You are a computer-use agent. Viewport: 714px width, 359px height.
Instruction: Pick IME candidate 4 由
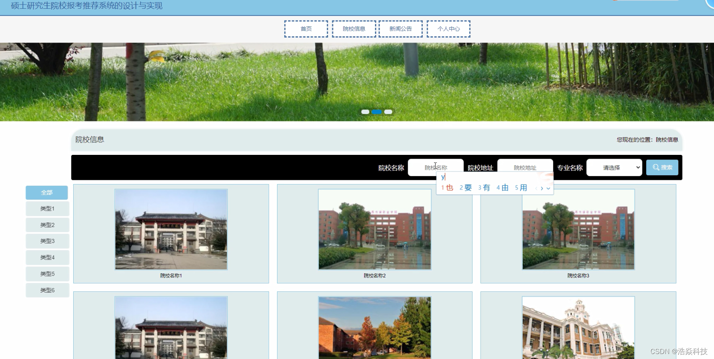(503, 188)
